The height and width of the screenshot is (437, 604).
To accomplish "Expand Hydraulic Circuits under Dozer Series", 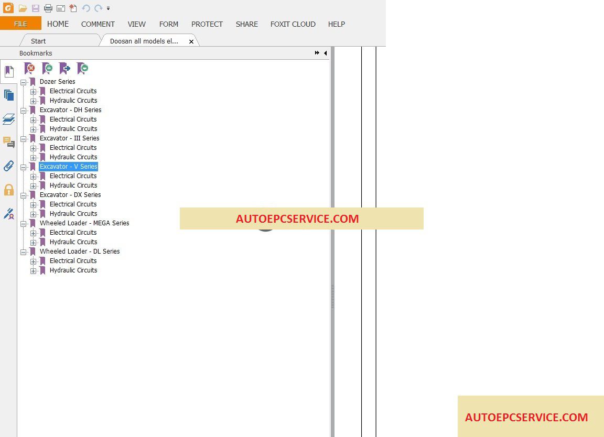I will pos(34,101).
